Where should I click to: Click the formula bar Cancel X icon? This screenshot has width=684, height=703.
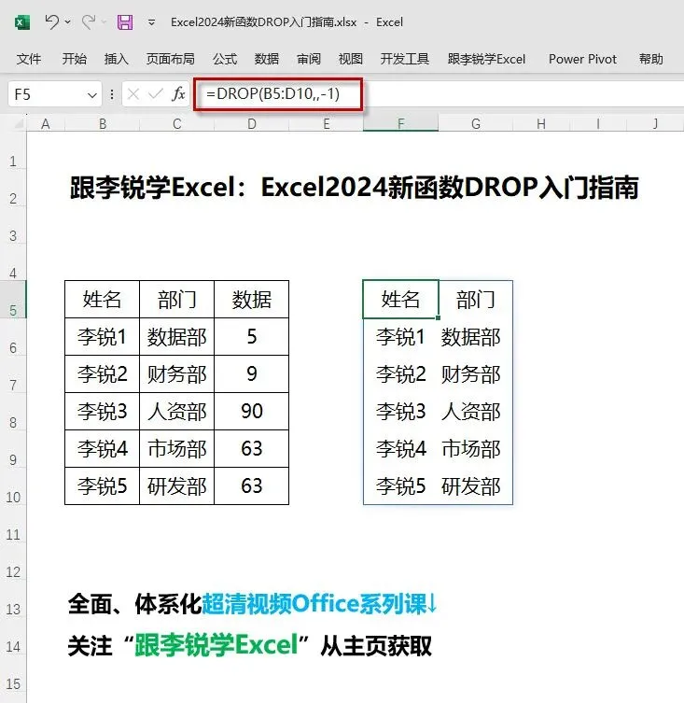tap(133, 94)
